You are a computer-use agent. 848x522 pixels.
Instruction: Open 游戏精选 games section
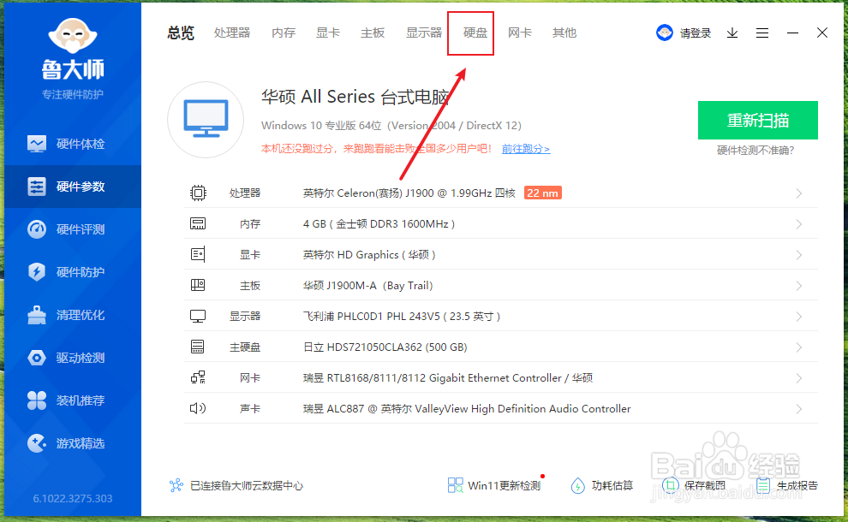pyautogui.click(x=73, y=443)
